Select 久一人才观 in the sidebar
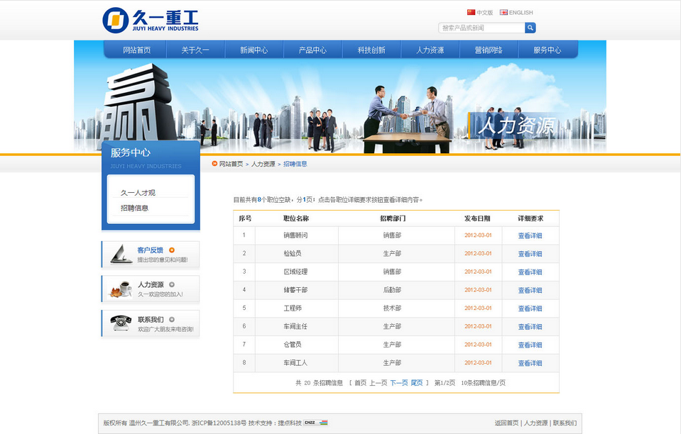This screenshot has height=434, width=681. (138, 192)
